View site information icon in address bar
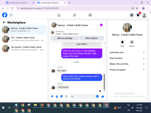This screenshot has width=151, height=113. (x=18, y=8)
